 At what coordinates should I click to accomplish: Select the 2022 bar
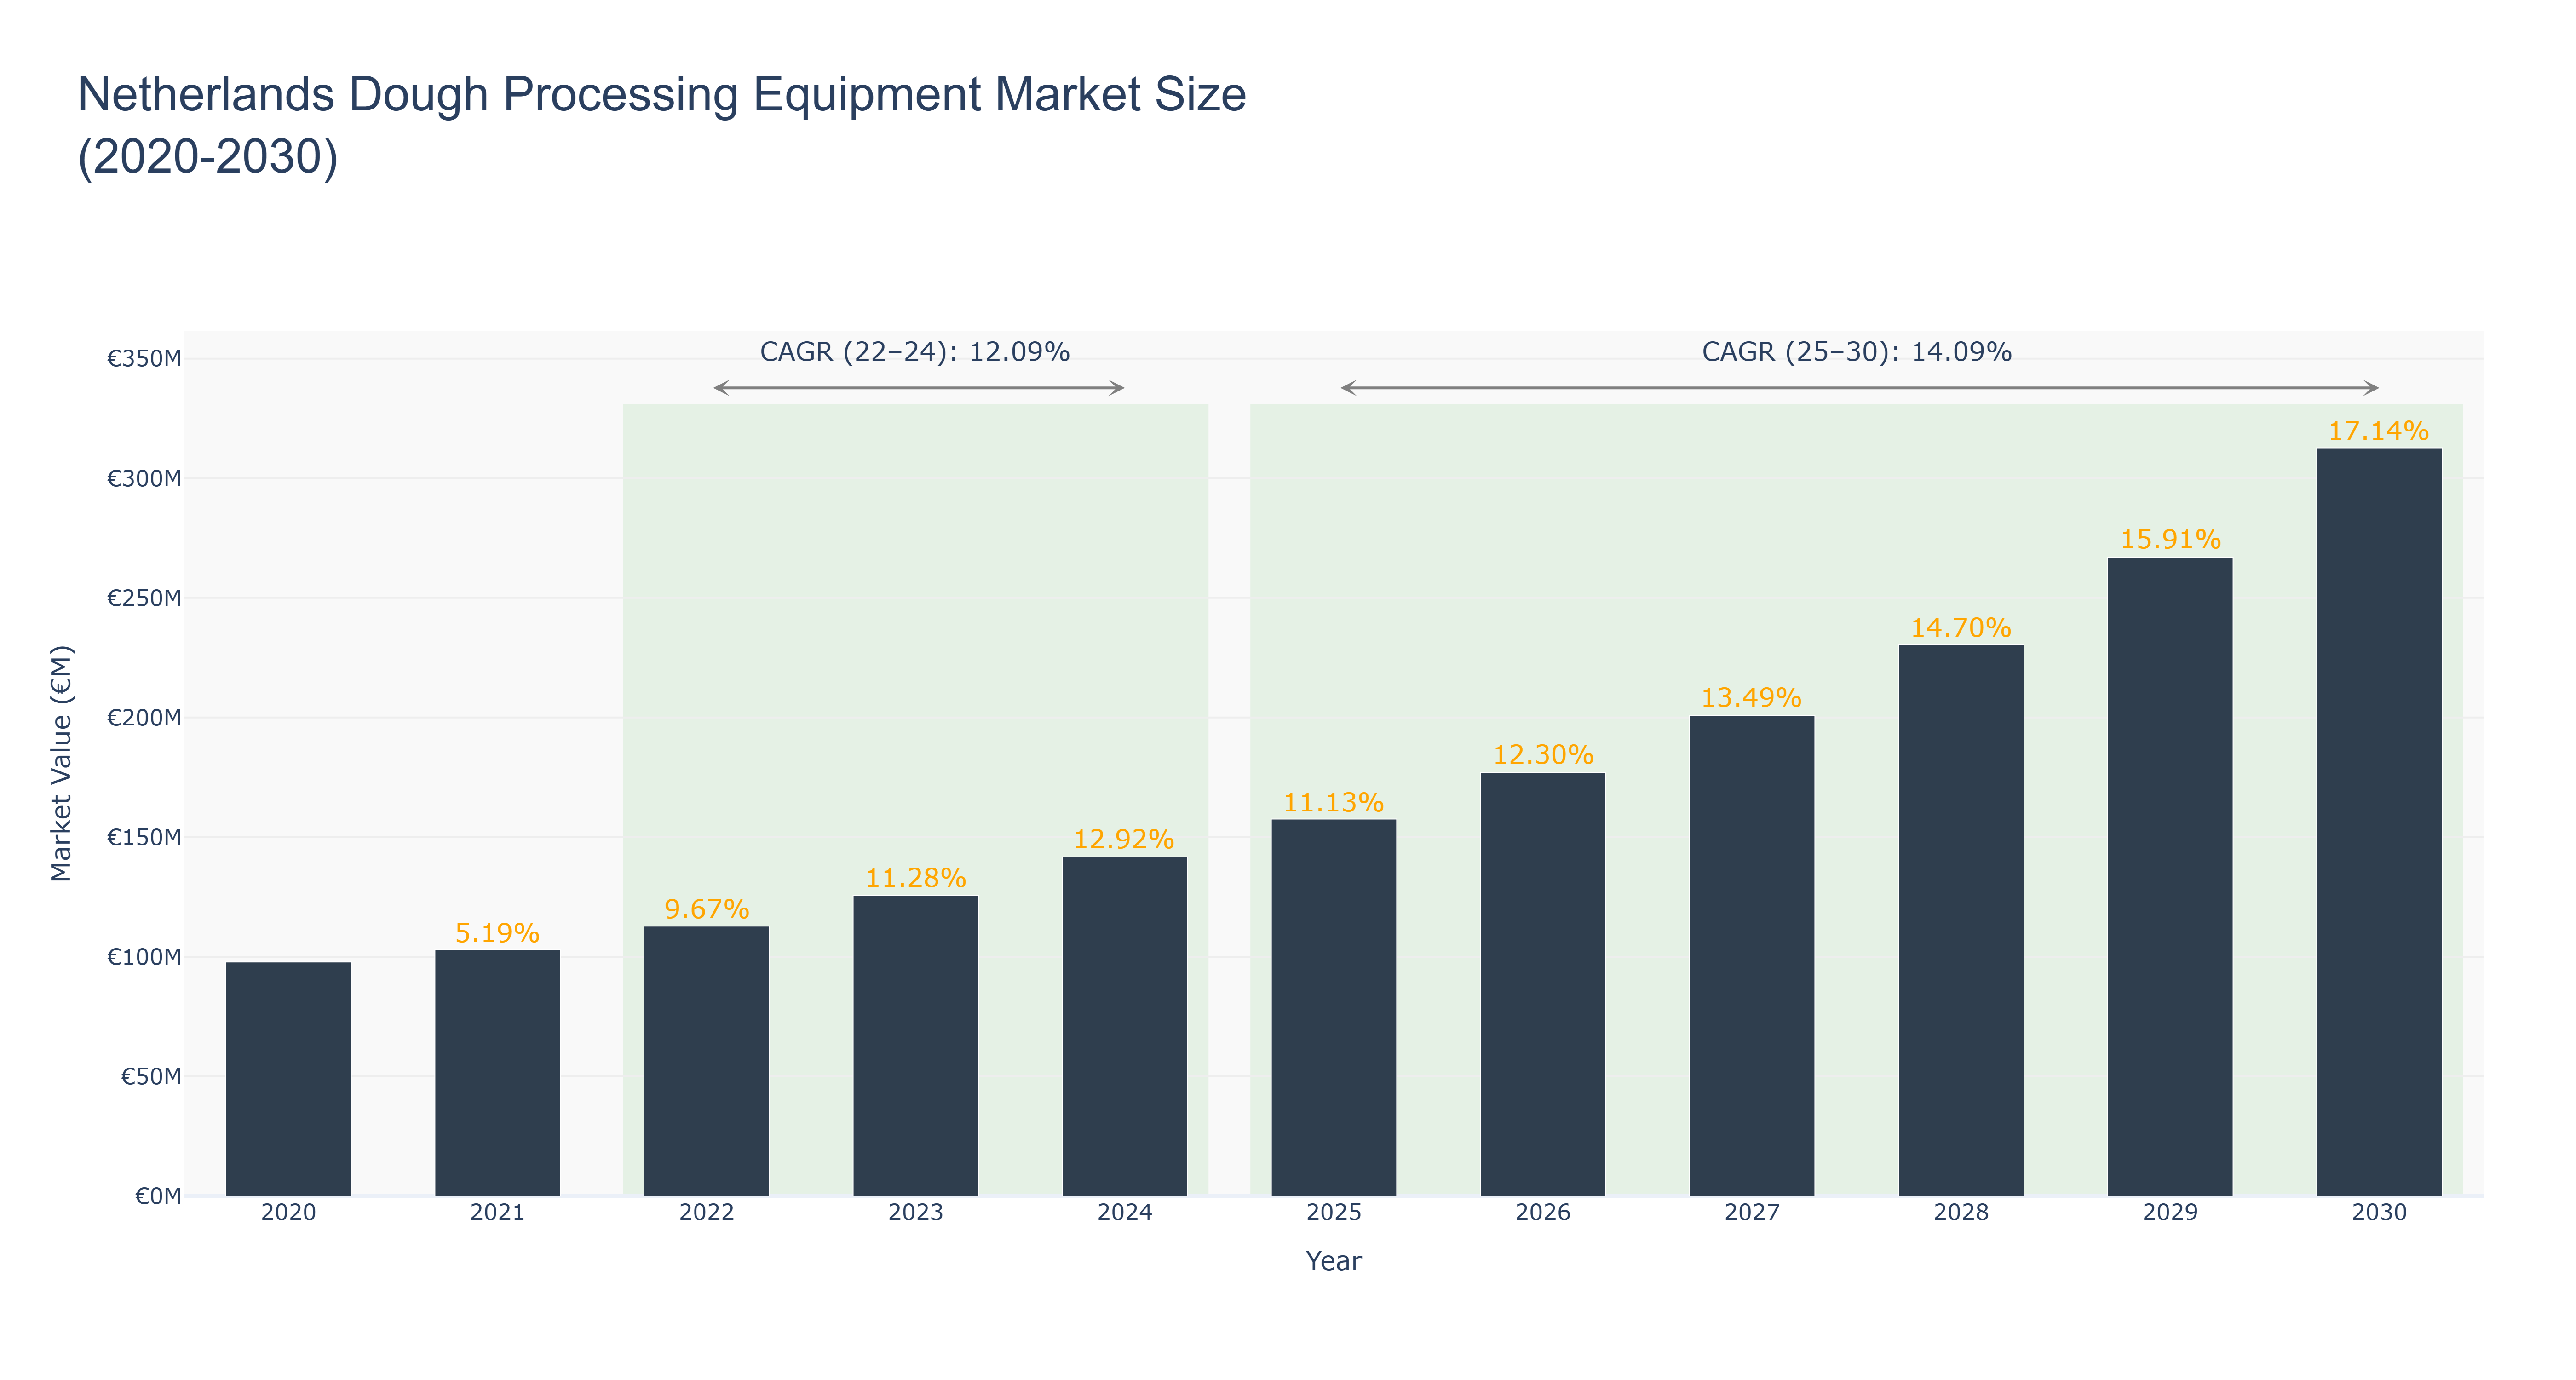click(x=706, y=1061)
